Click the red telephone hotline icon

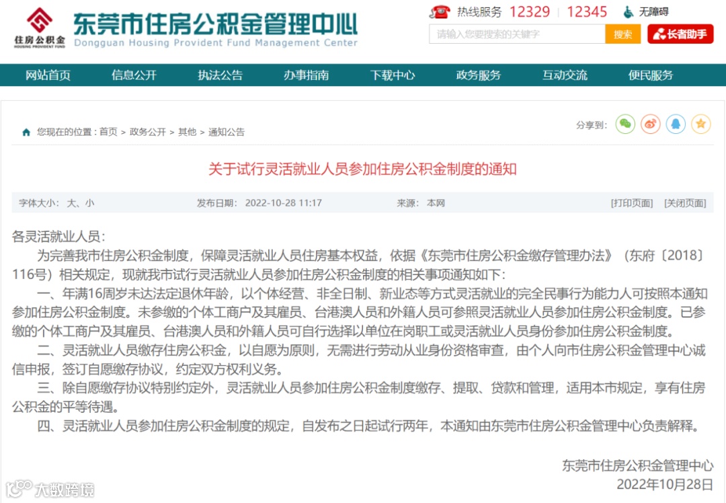(440, 11)
